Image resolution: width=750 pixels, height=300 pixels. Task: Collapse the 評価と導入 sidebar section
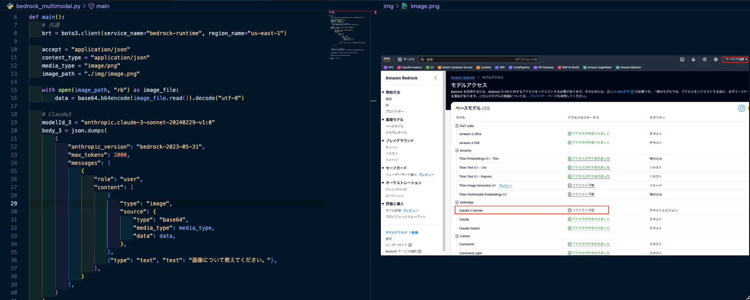point(383,204)
